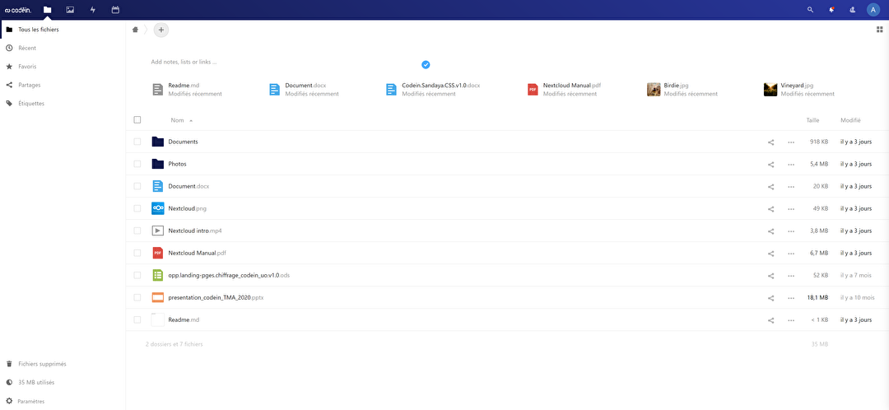This screenshot has height=410, width=889.
Task: Open the Photos app icon in top bar
Action: tap(70, 10)
